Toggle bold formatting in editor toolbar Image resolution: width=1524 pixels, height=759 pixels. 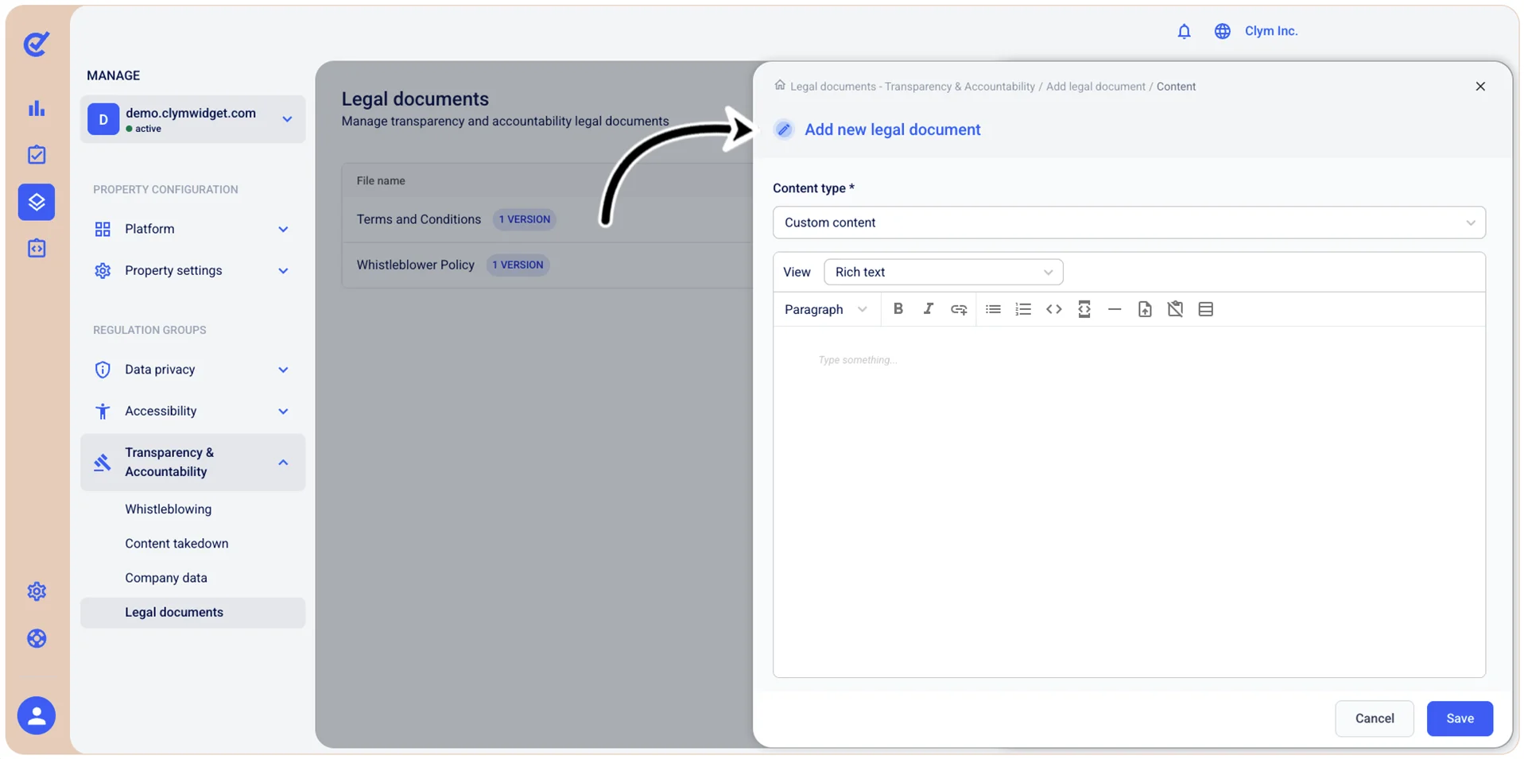click(898, 309)
